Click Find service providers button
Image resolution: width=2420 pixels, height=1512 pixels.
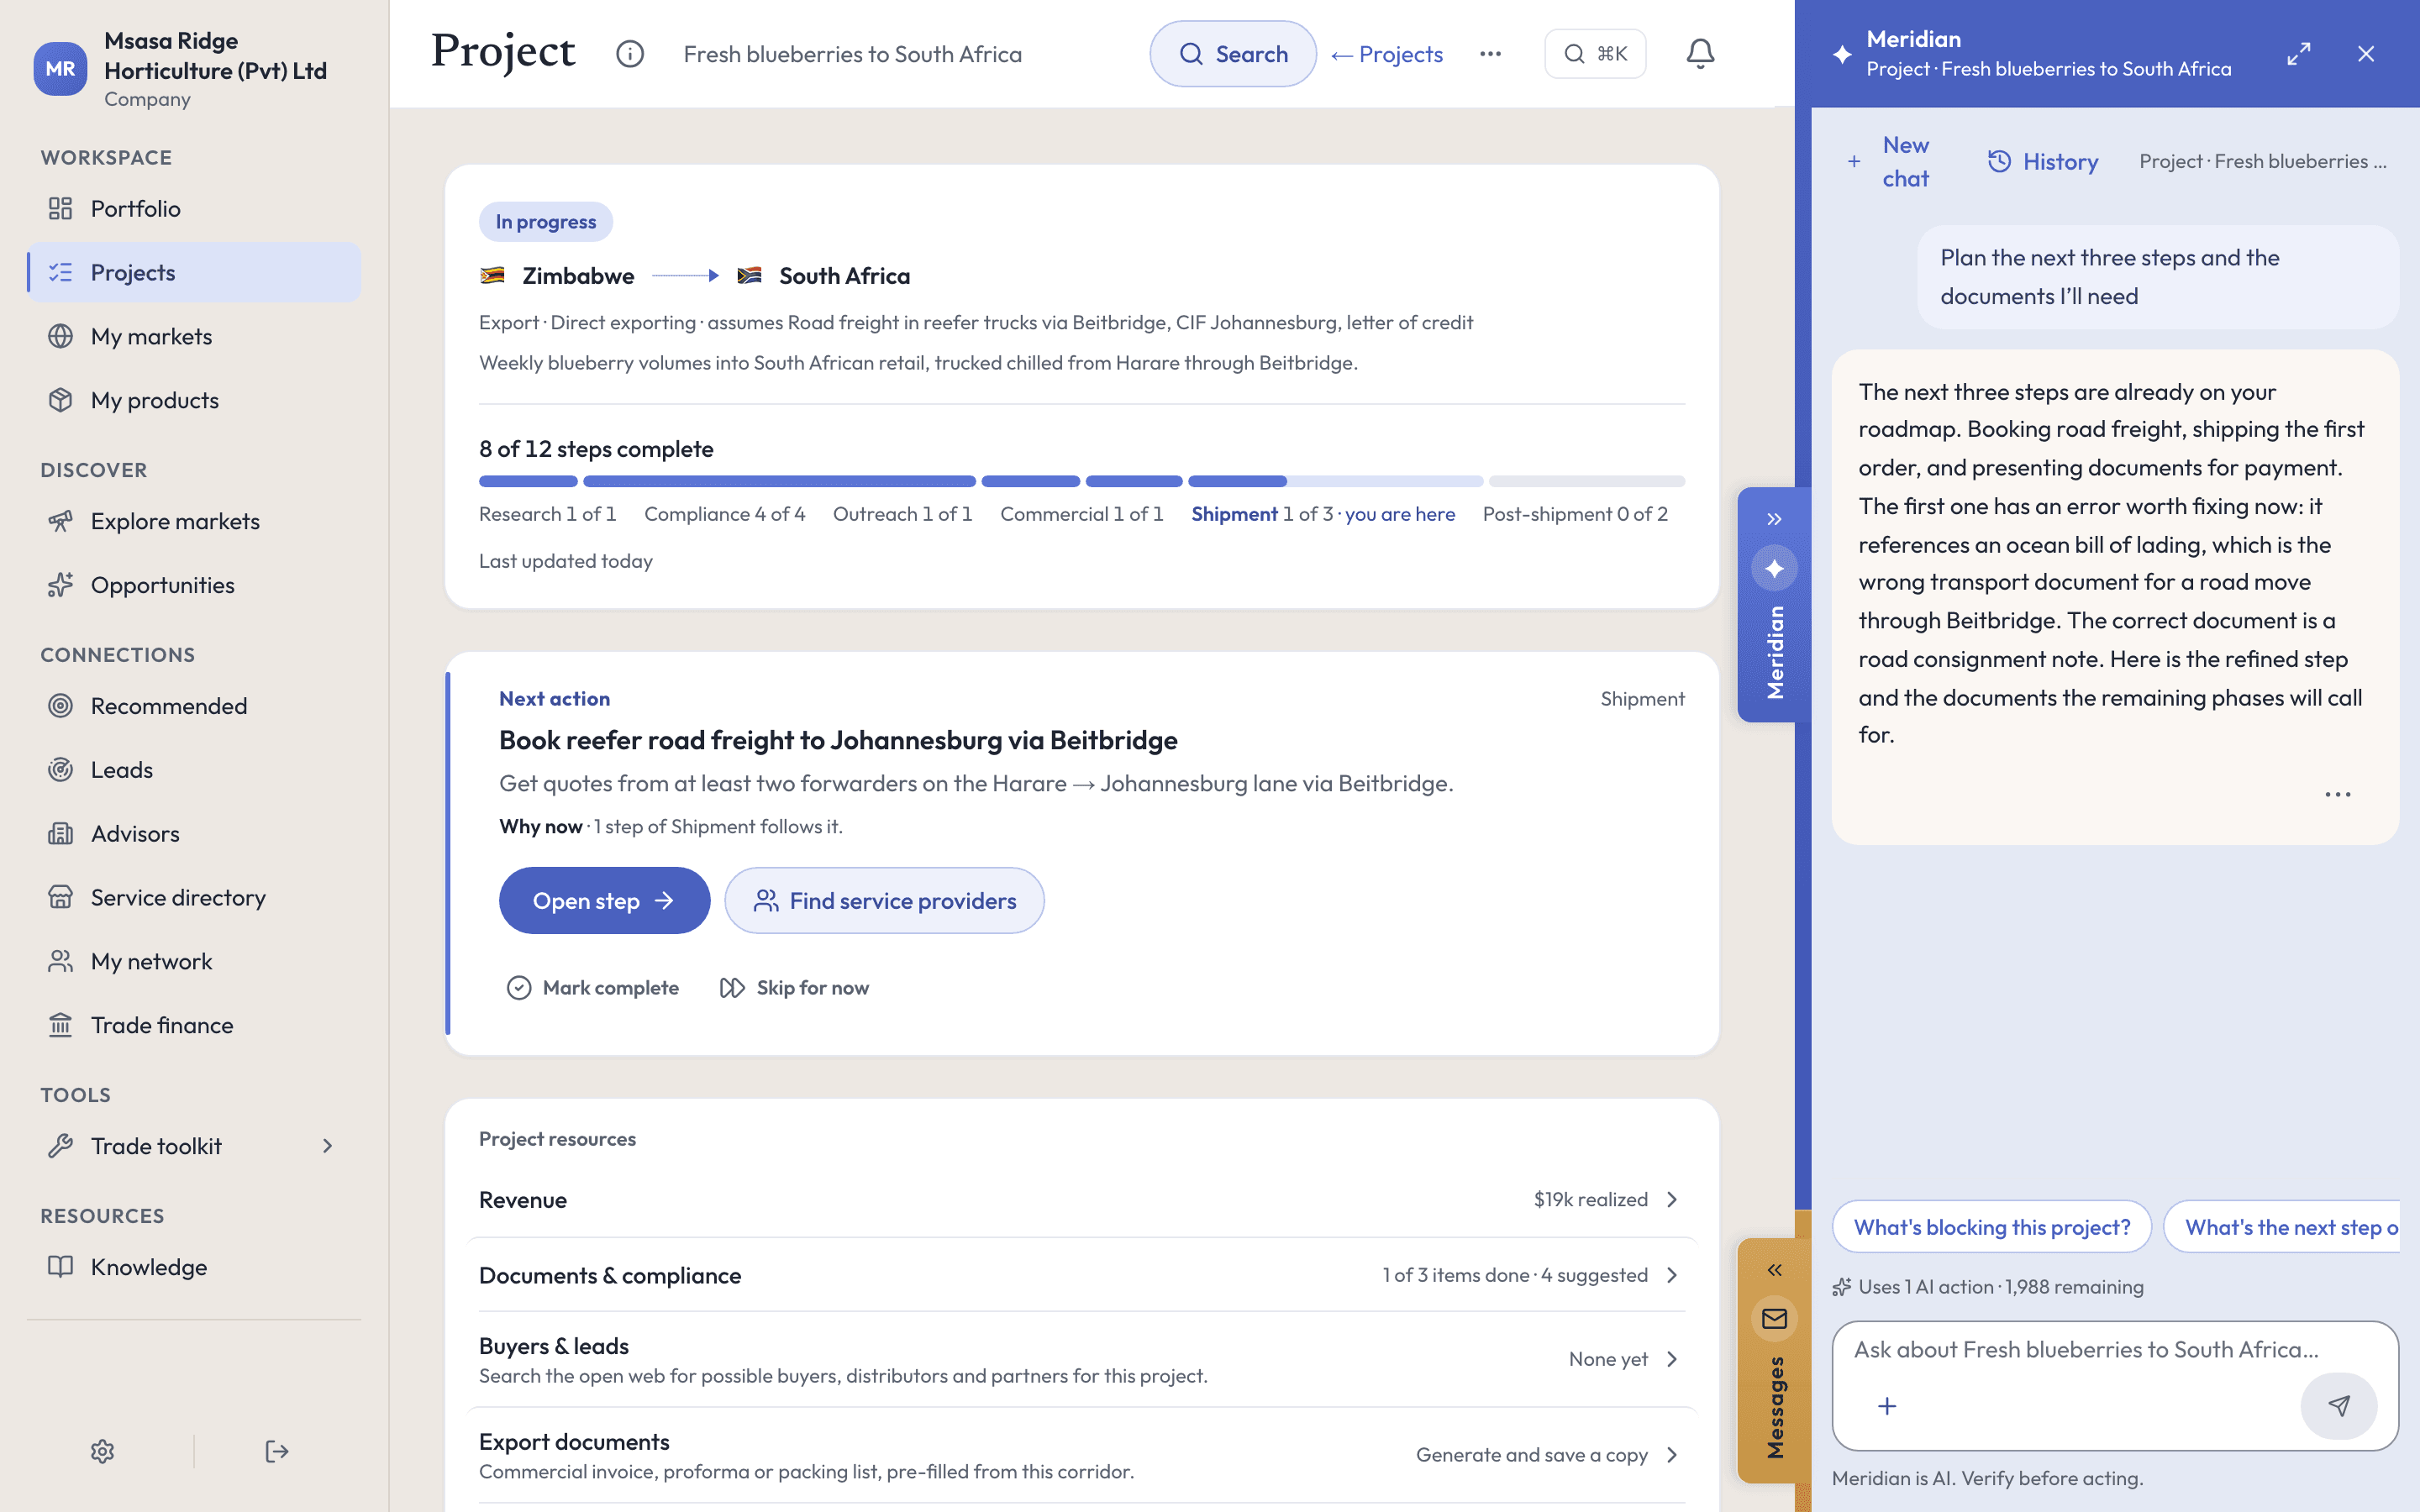pos(884,901)
